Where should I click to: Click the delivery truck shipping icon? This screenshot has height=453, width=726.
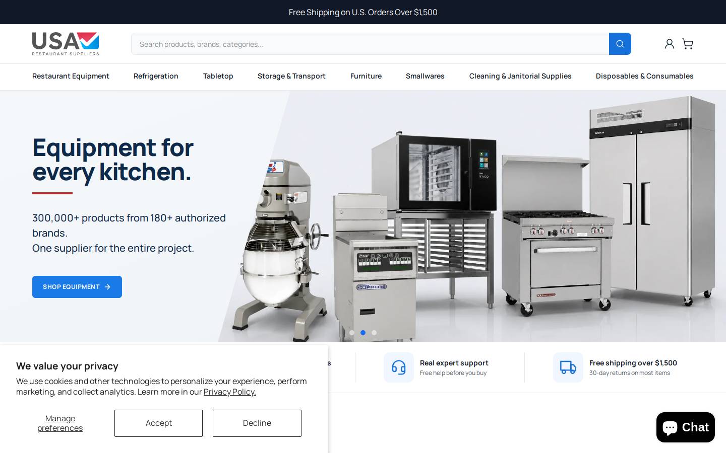tap(568, 367)
